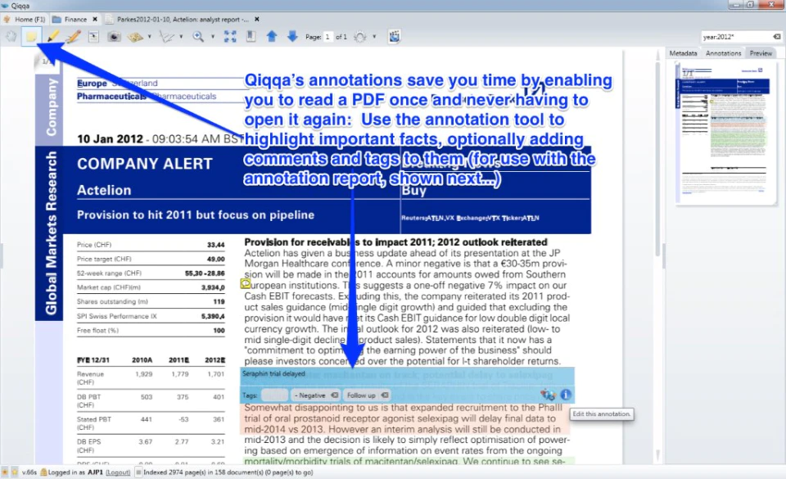
Task: Click second star icon in status bar
Action: (x=15, y=472)
